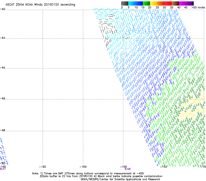Click the -42 latitude label

(3, 38)
